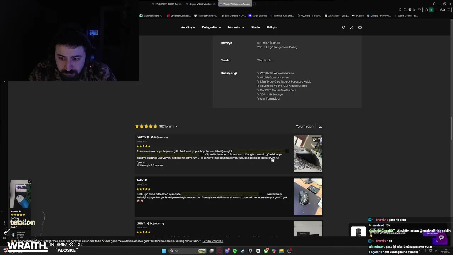Open Eren T. review photo thumbnail
The height and width of the screenshot is (255, 453).
308,228
